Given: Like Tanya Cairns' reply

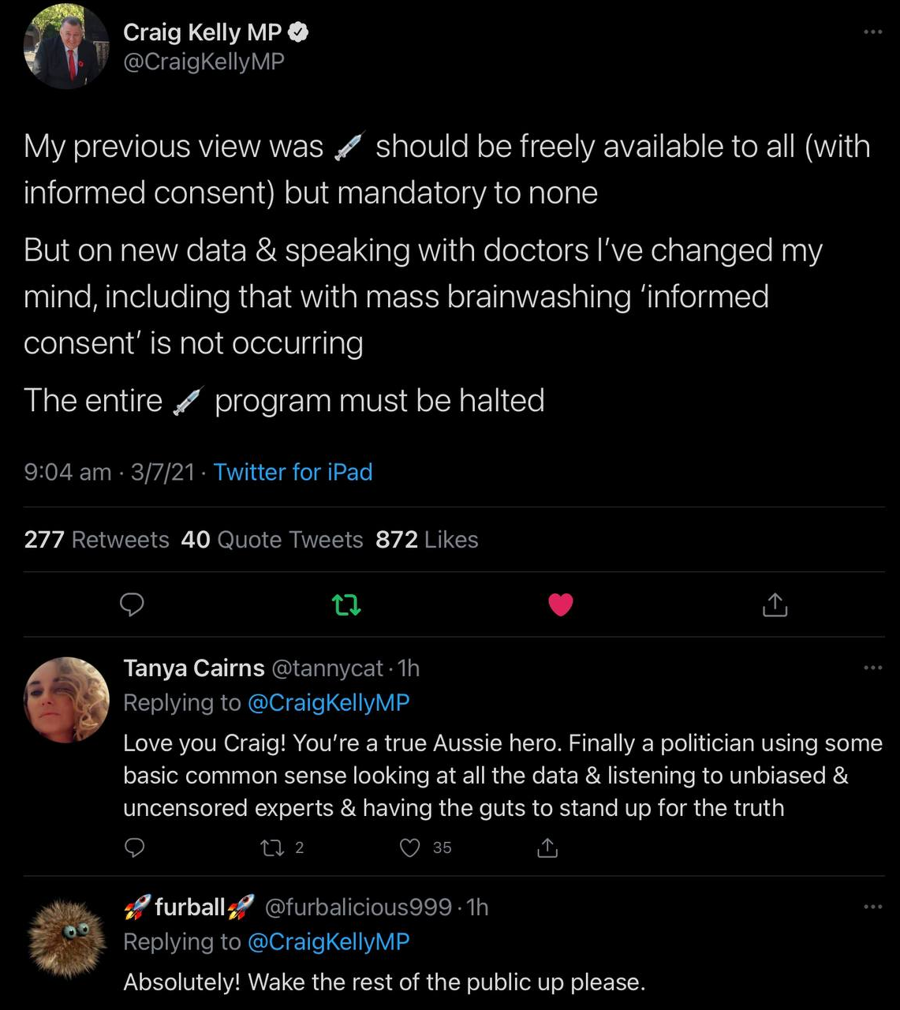Looking at the screenshot, I should click(x=410, y=848).
